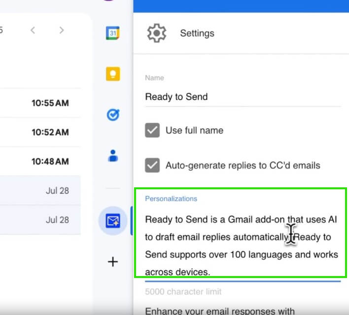Open Contacts person icon
Viewport: 349px width, 315px height.
click(113, 155)
